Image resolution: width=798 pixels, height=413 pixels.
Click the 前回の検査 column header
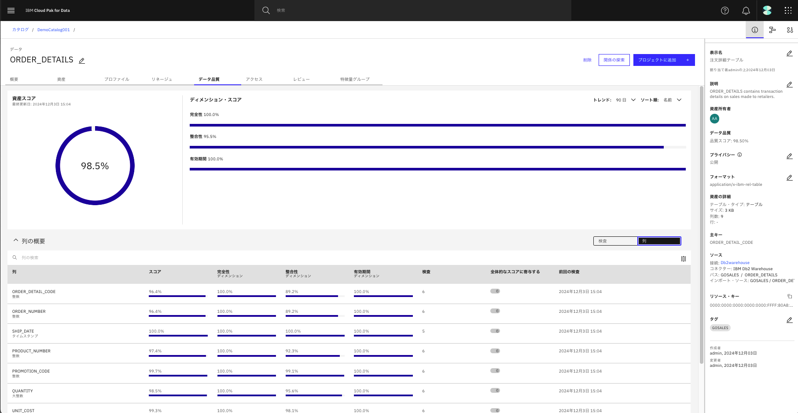pos(569,272)
